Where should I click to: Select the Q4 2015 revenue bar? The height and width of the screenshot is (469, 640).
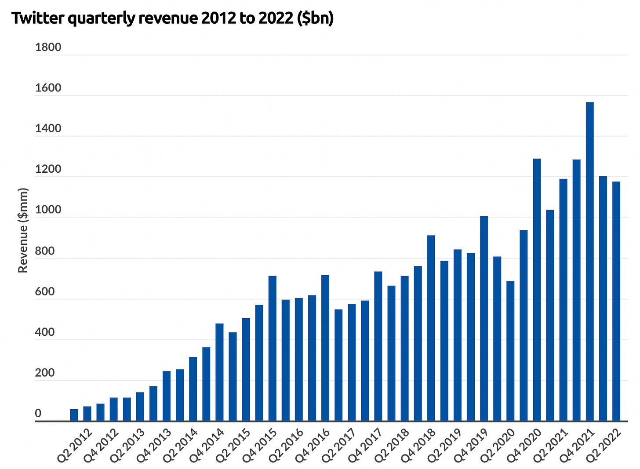click(273, 348)
